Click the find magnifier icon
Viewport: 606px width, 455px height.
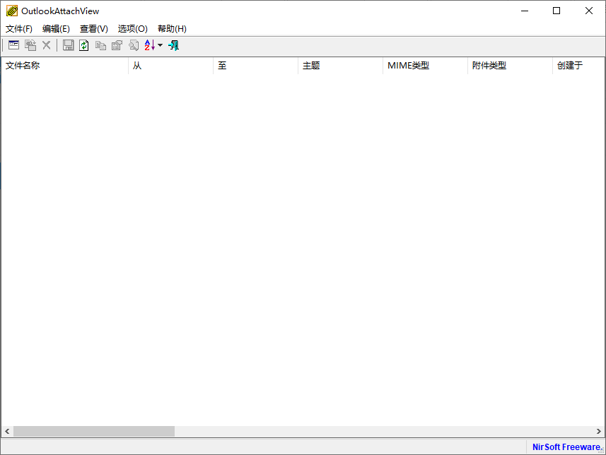[134, 45]
